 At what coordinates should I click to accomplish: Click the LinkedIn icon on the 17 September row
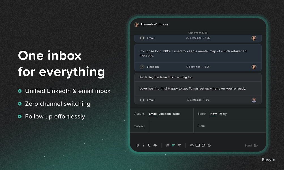(x=142, y=67)
